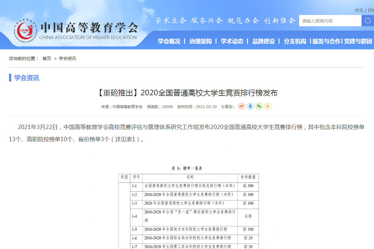The width and height of the screenshot is (374, 249).
Task: Click the 分享到 label
Action: pyautogui.click(x=228, y=107)
